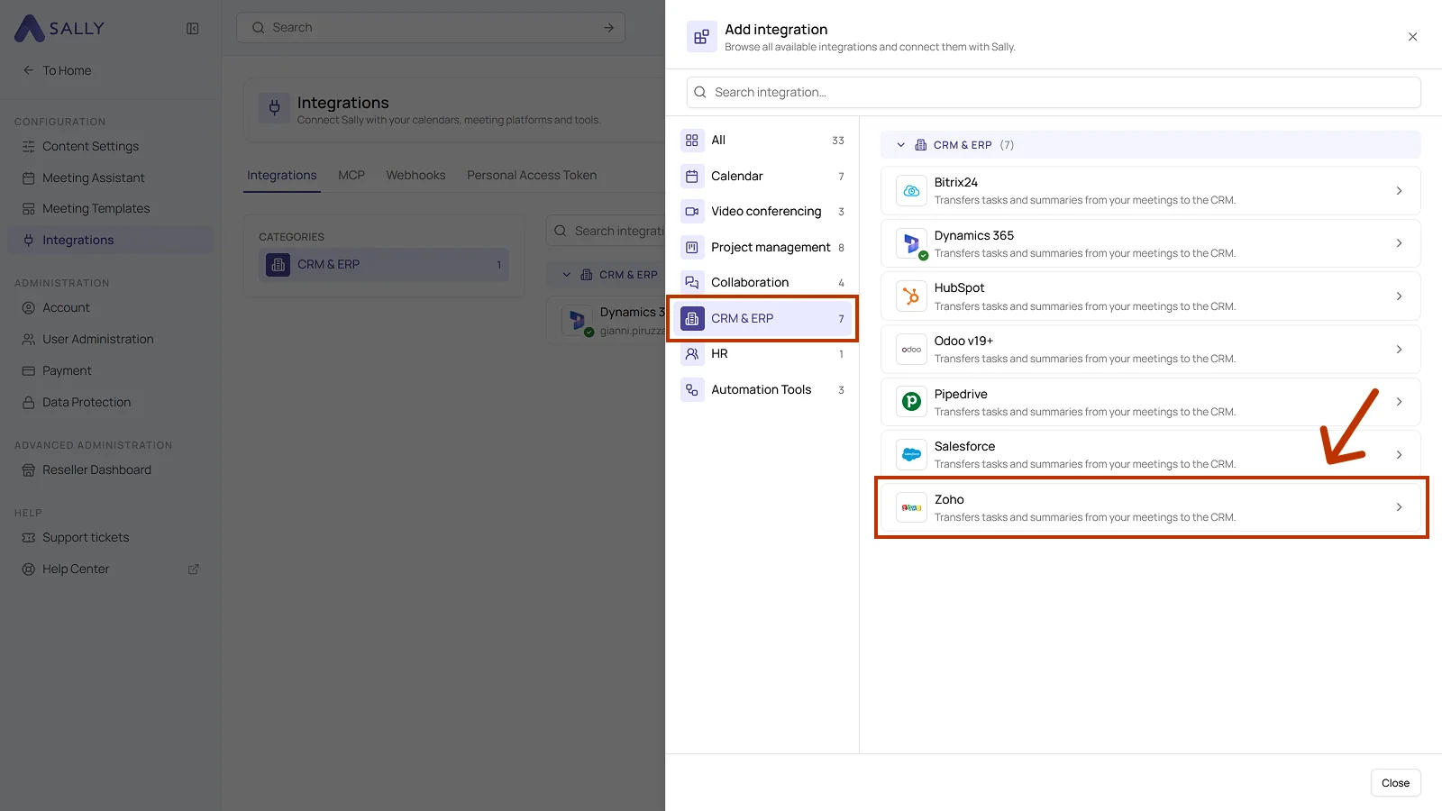This screenshot has height=811, width=1442.
Task: Switch to the Webhooks tab
Action: pos(415,175)
